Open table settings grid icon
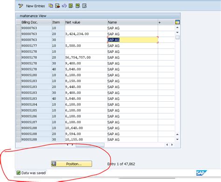The width and height of the screenshot is (221, 182). (x=177, y=22)
